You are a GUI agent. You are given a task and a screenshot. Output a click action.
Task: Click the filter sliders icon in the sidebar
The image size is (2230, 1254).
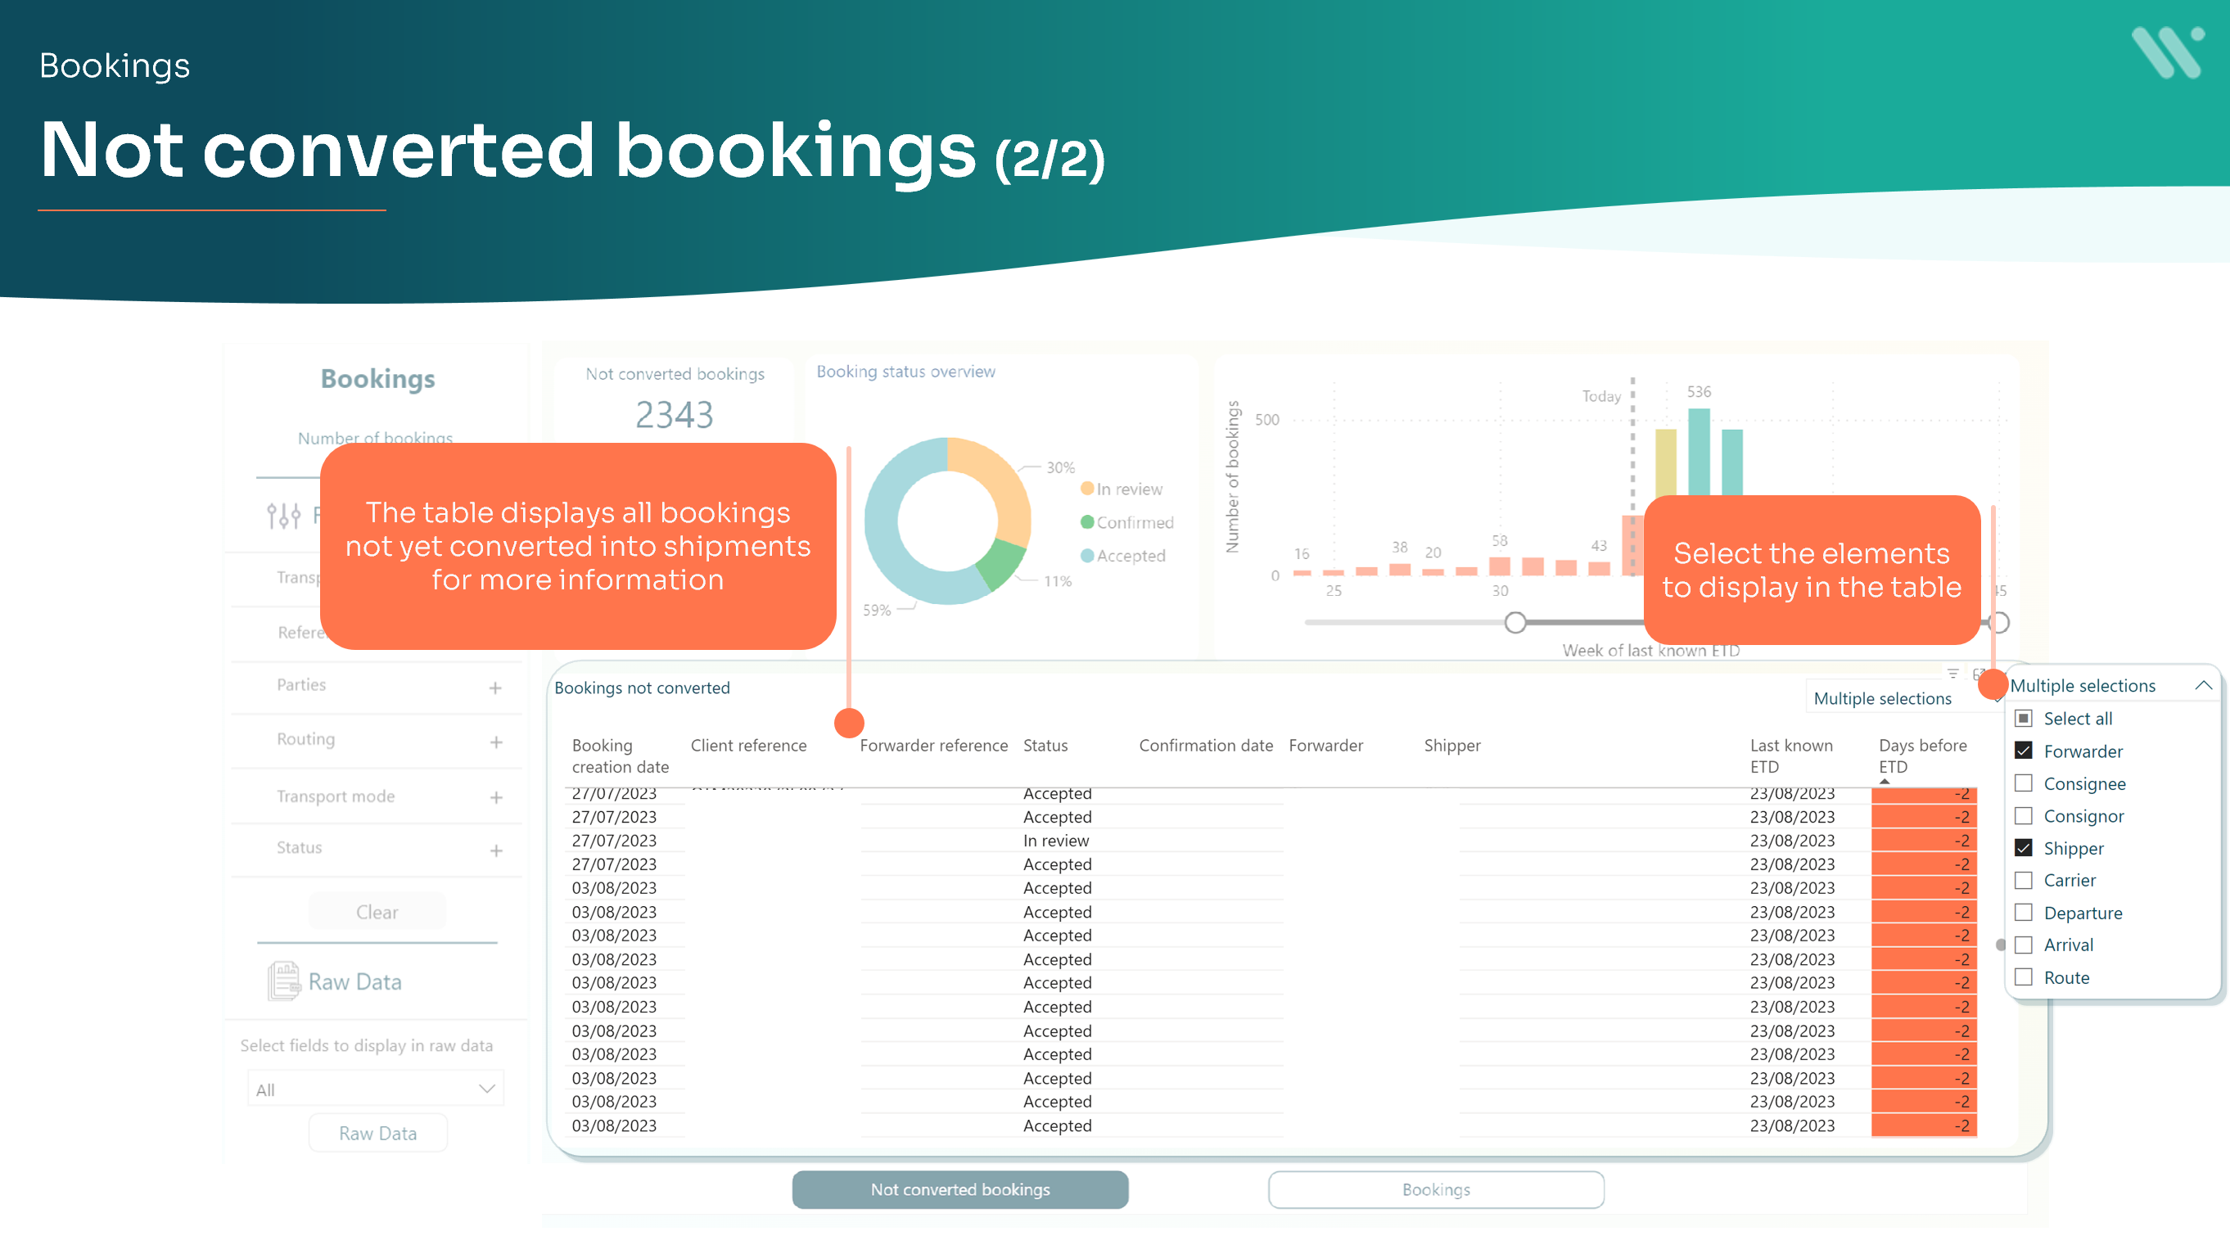coord(284,515)
